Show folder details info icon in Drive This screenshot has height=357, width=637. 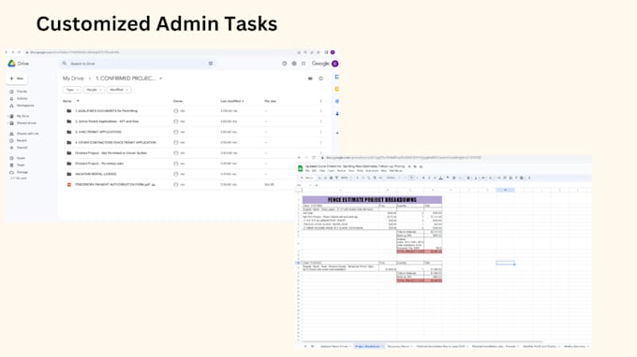pyautogui.click(x=320, y=79)
